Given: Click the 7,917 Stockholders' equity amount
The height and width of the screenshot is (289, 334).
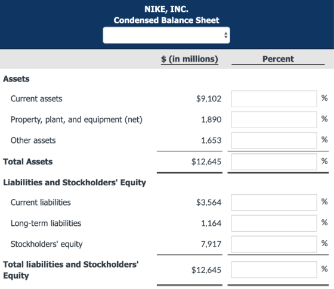Looking at the screenshot, I should point(211,244).
